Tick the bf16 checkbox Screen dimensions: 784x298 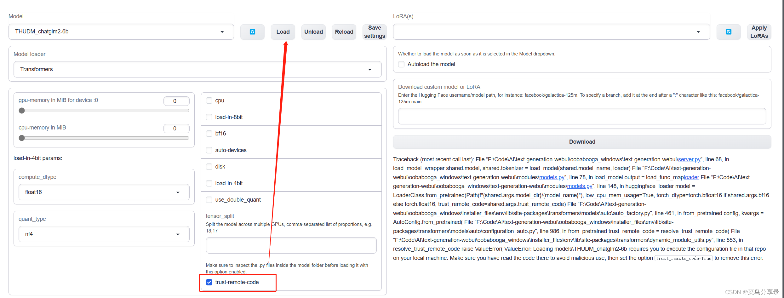[209, 134]
